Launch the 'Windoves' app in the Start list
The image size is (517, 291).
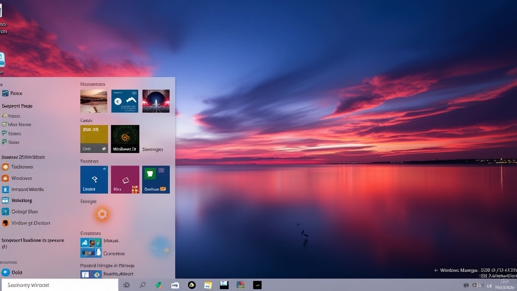click(17, 178)
